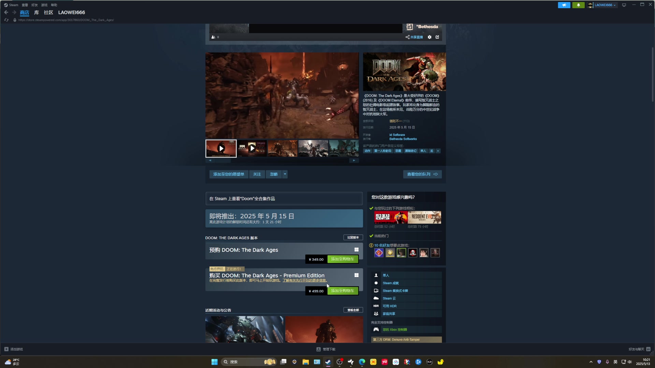Screen dimensions: 655x368
Task: Open 好友与聊天 friends and chat
Action: pos(639,349)
